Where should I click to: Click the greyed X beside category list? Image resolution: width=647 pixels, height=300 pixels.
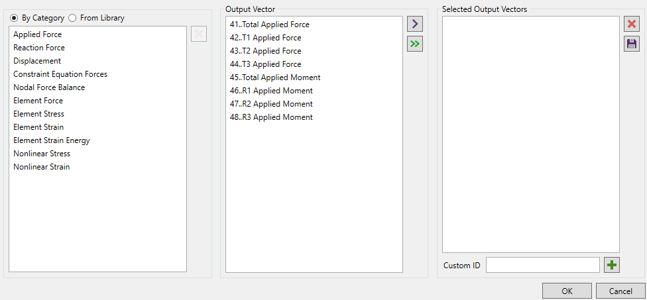[x=199, y=34]
